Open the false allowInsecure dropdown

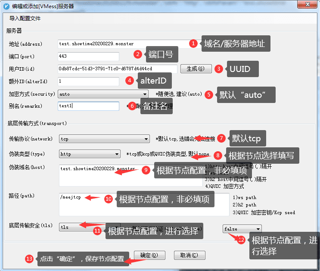pyautogui.click(x=242, y=229)
